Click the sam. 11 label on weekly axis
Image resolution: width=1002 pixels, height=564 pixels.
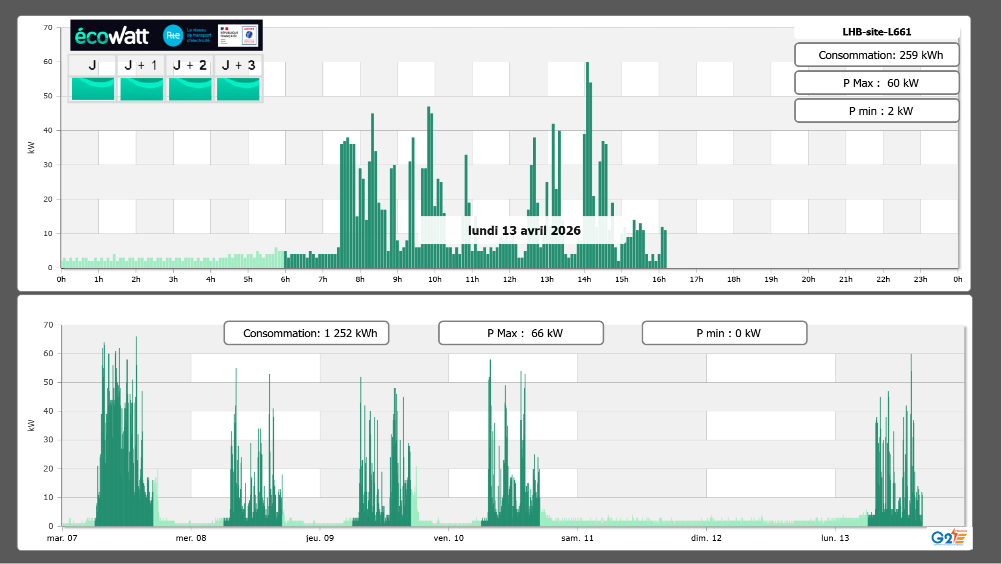coord(577,538)
